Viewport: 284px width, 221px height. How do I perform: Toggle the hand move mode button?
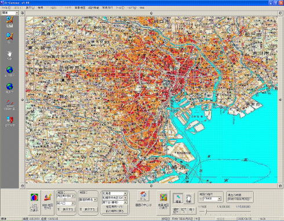(x=188, y=199)
